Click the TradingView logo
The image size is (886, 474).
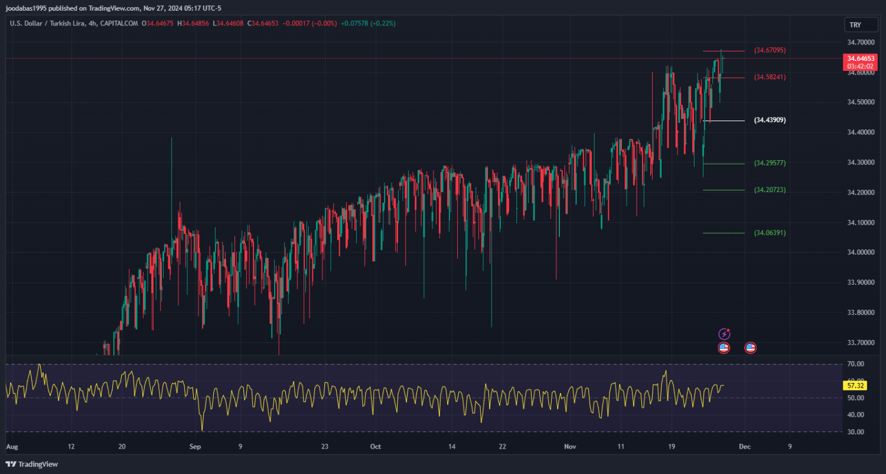tap(32, 464)
